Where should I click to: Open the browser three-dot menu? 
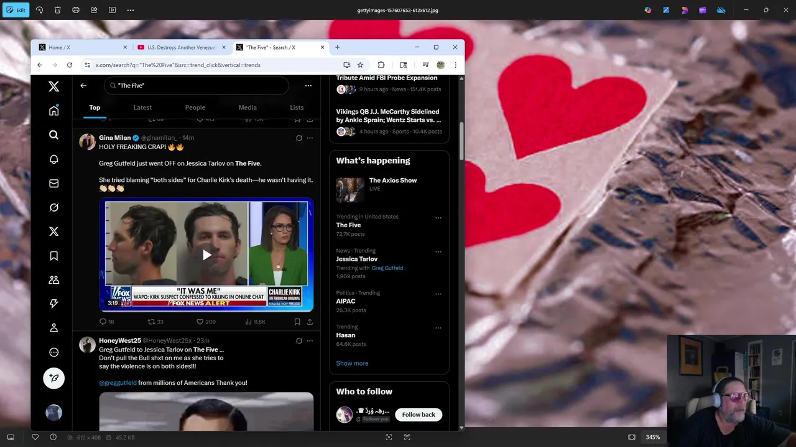[x=455, y=65]
